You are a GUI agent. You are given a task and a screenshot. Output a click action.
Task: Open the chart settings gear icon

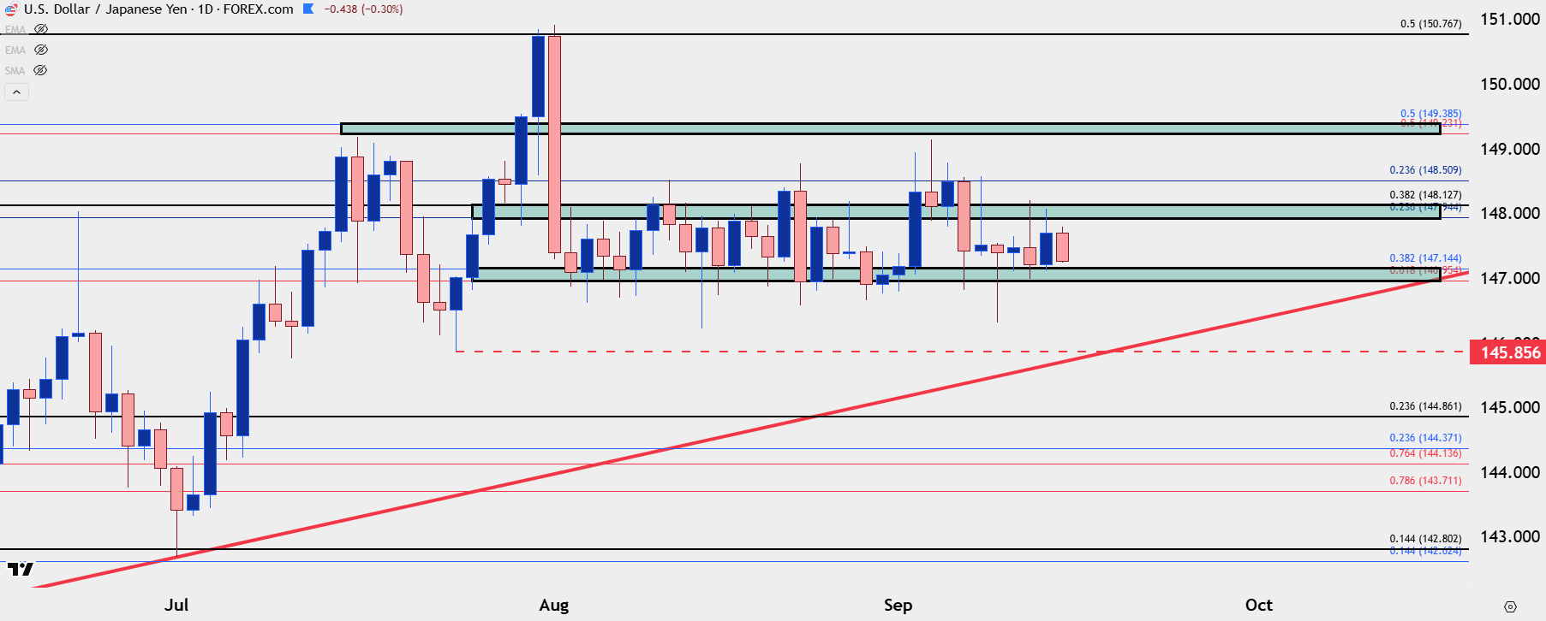pyautogui.click(x=1510, y=606)
